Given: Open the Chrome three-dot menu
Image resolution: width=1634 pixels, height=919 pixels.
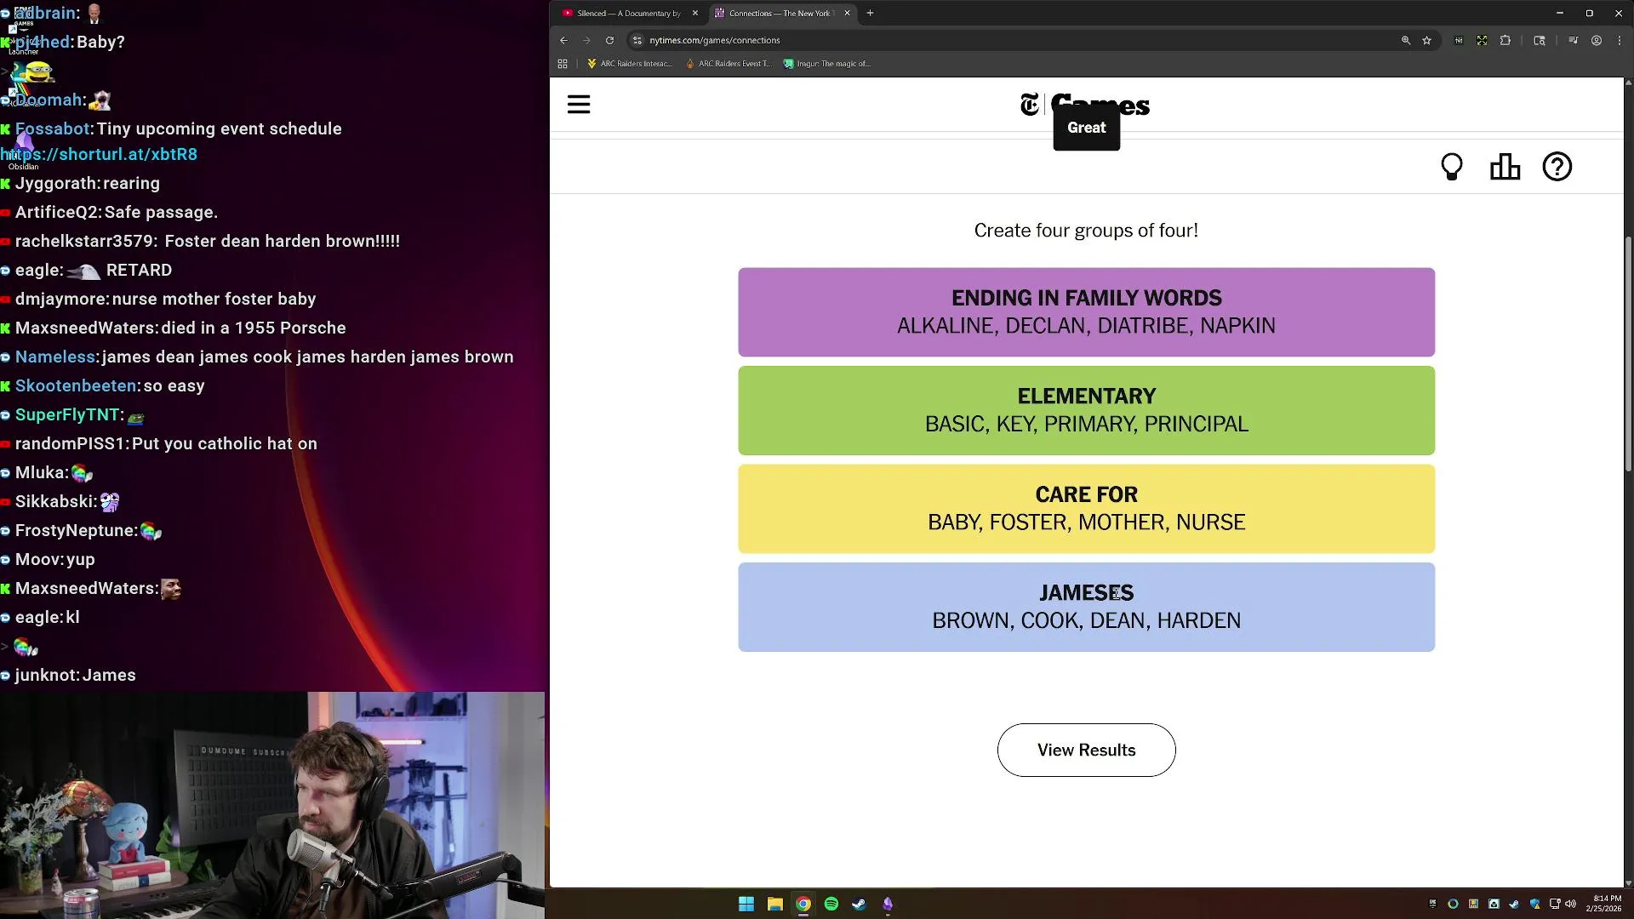Looking at the screenshot, I should (1619, 40).
